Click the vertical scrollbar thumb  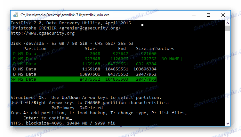coord(228,28)
